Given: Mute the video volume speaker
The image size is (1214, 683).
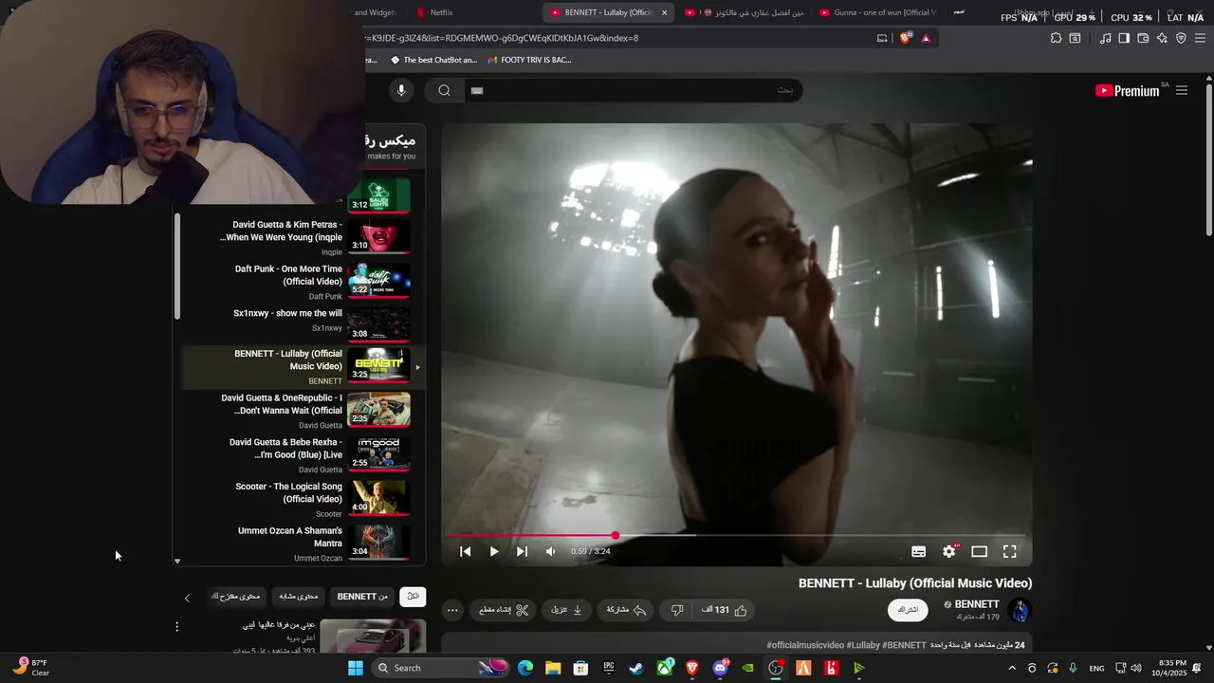Looking at the screenshot, I should 550,551.
